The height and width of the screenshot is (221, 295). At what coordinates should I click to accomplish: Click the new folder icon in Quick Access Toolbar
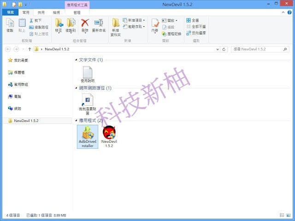tap(20, 5)
